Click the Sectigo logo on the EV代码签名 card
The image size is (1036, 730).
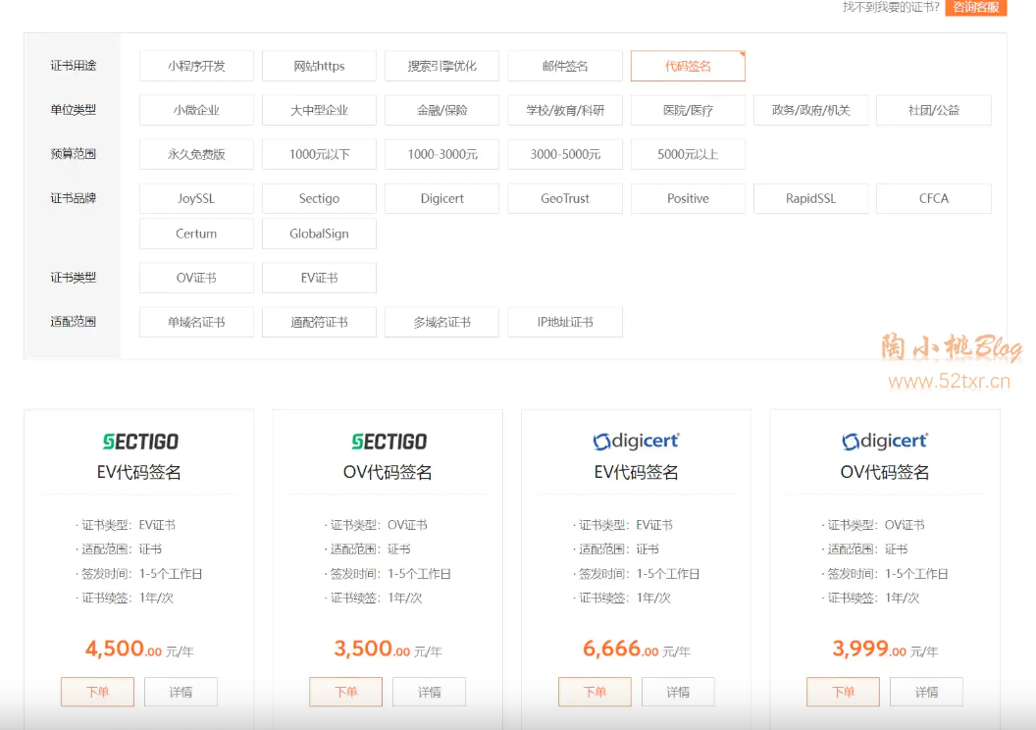tap(140, 442)
